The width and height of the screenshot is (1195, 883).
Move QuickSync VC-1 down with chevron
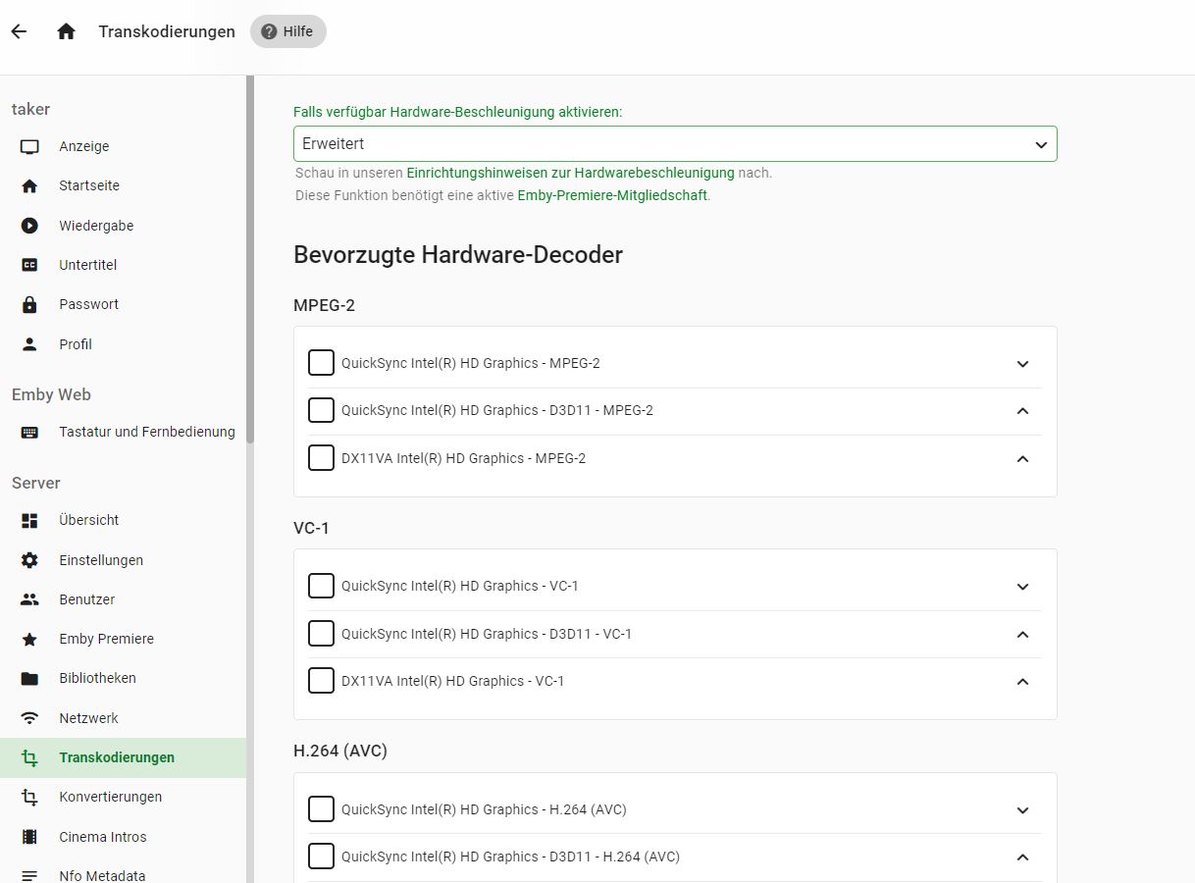coord(1022,587)
